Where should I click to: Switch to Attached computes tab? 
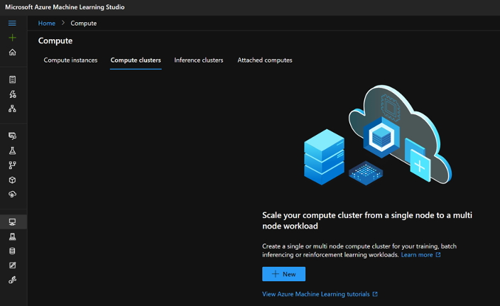click(265, 60)
